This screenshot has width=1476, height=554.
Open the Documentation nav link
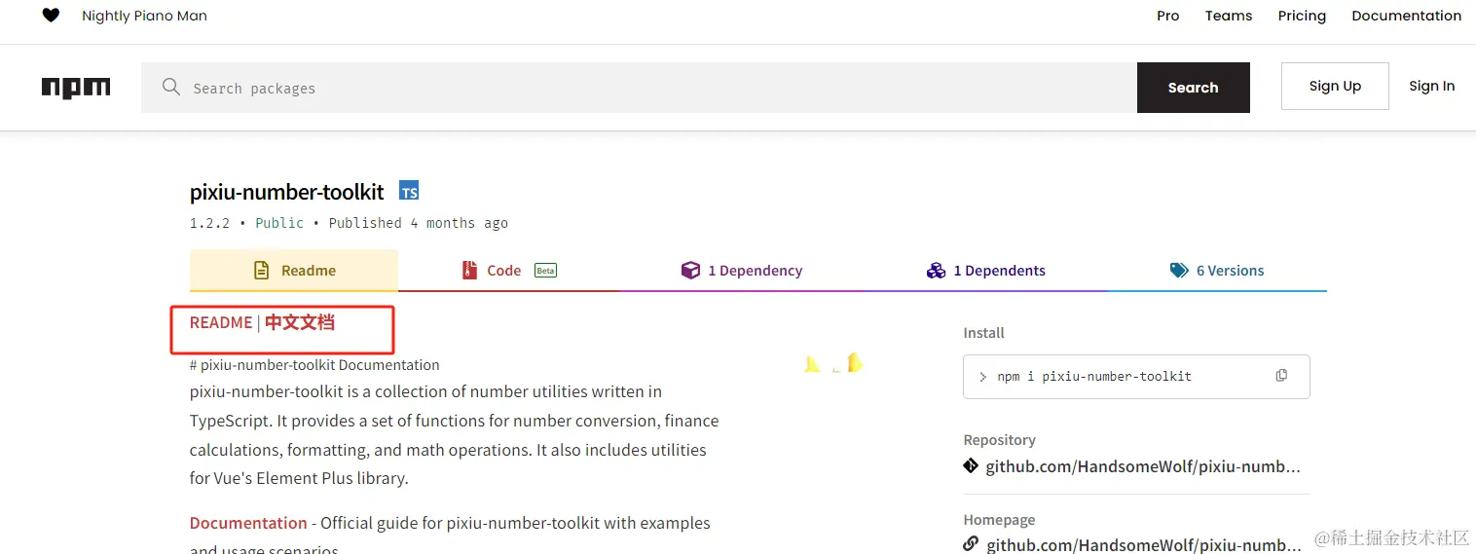click(x=1407, y=16)
